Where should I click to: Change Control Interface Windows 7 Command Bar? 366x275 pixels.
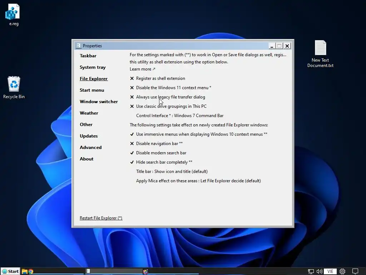[180, 116]
